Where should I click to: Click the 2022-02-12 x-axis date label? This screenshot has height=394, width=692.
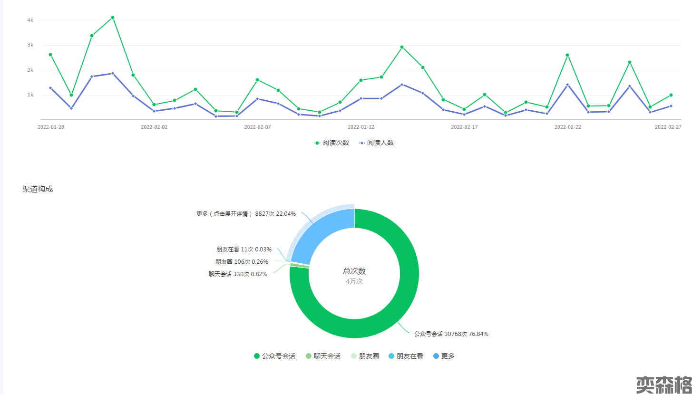point(361,127)
